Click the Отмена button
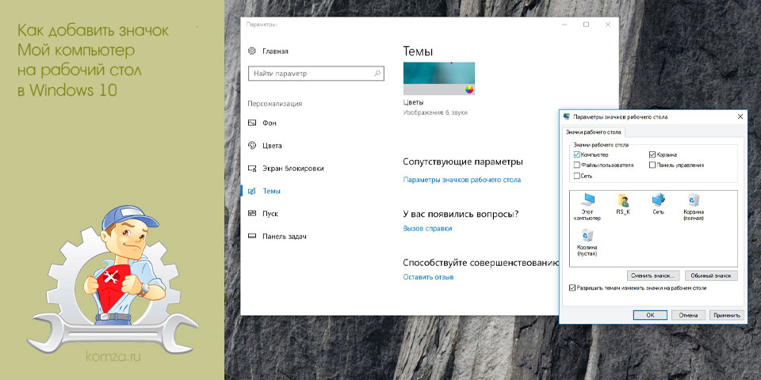The width and height of the screenshot is (761, 380). coord(688,315)
